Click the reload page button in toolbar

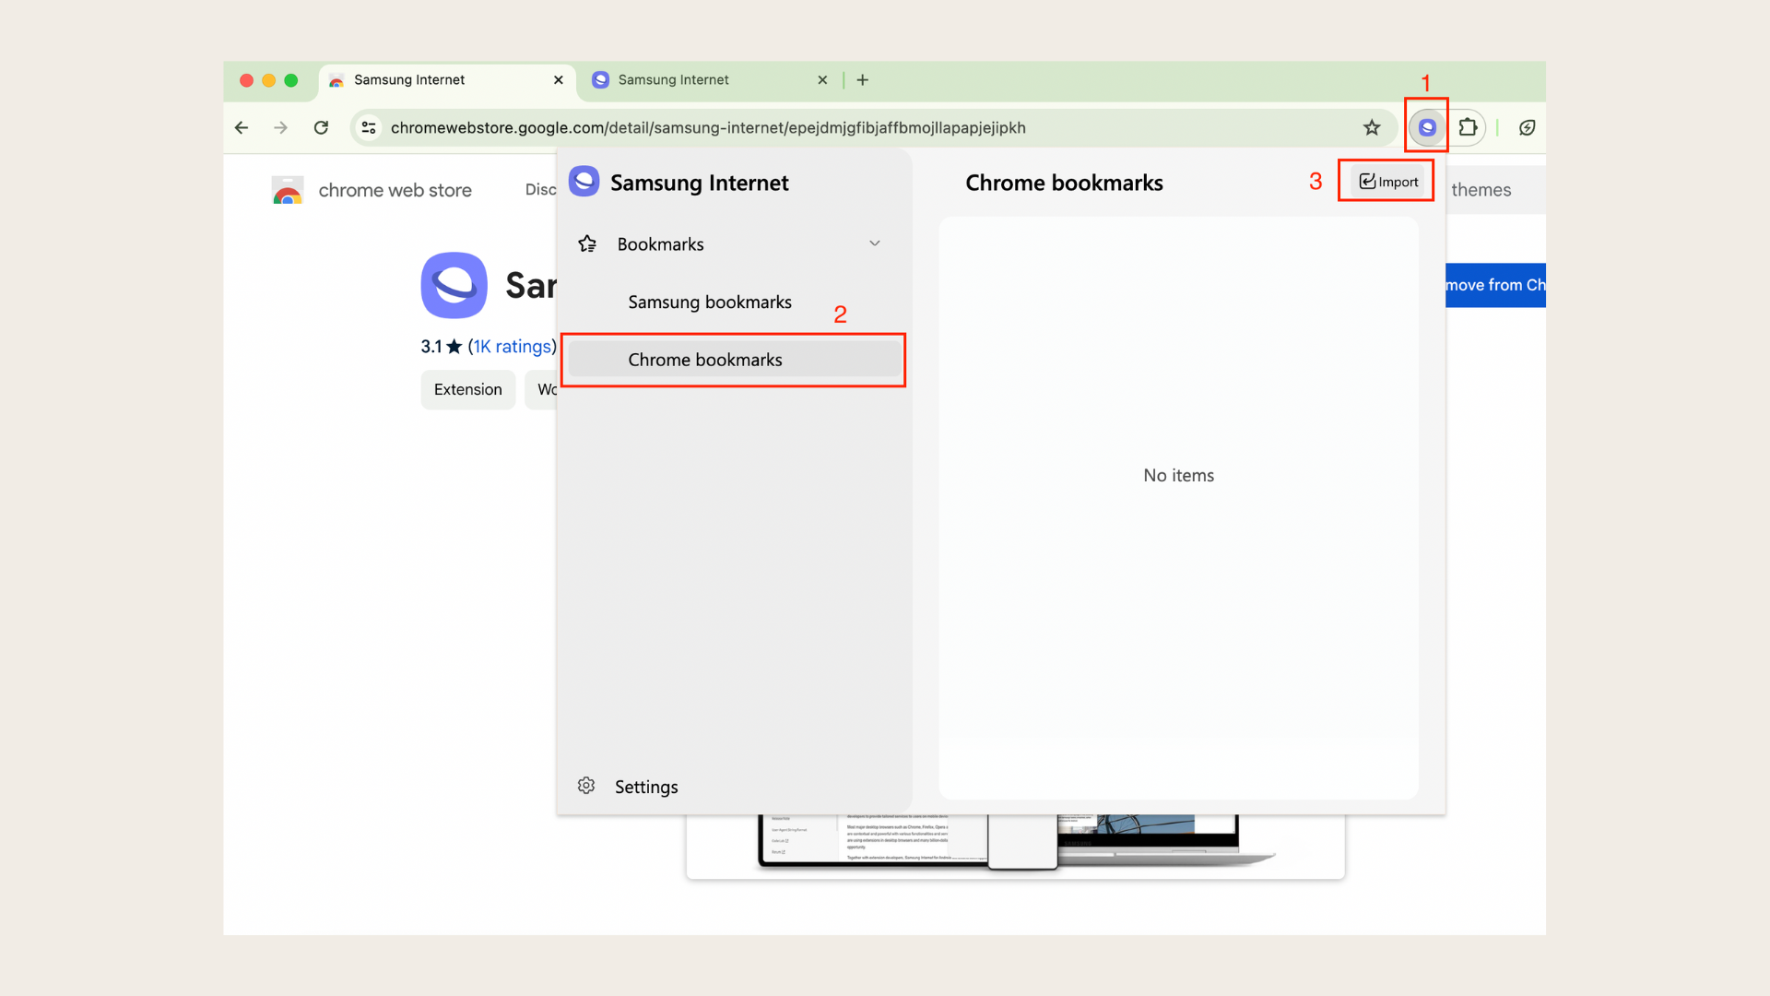321,126
